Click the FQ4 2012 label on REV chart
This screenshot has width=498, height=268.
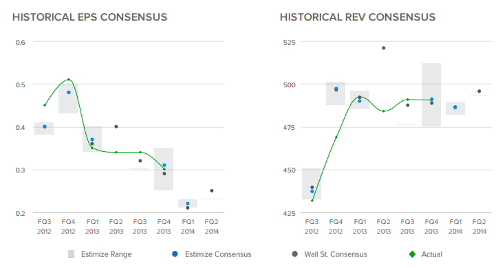336,227
